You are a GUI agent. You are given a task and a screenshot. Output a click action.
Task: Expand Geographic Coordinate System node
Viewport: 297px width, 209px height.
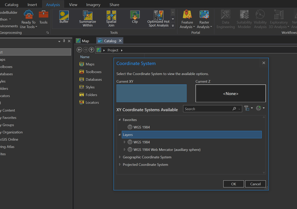pyautogui.click(x=120, y=157)
